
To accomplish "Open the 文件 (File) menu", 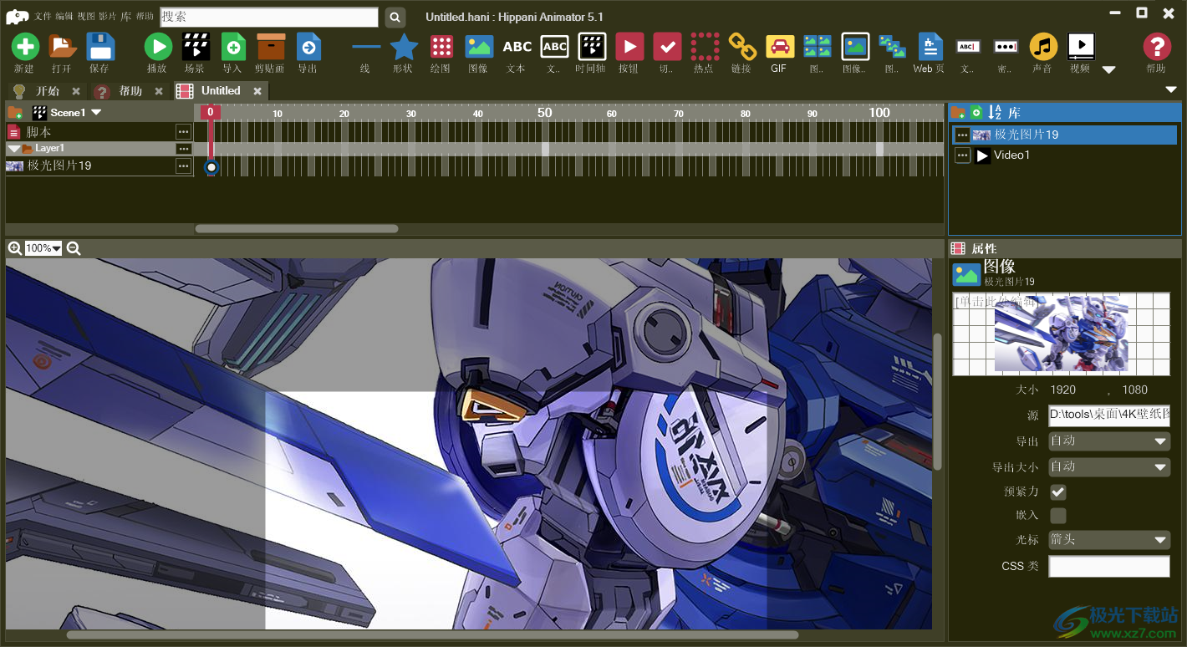I will tap(43, 17).
